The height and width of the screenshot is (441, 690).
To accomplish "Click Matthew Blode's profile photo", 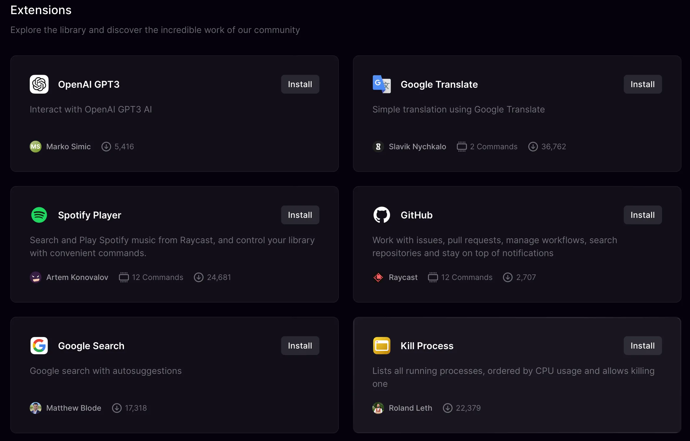I will click(x=36, y=408).
